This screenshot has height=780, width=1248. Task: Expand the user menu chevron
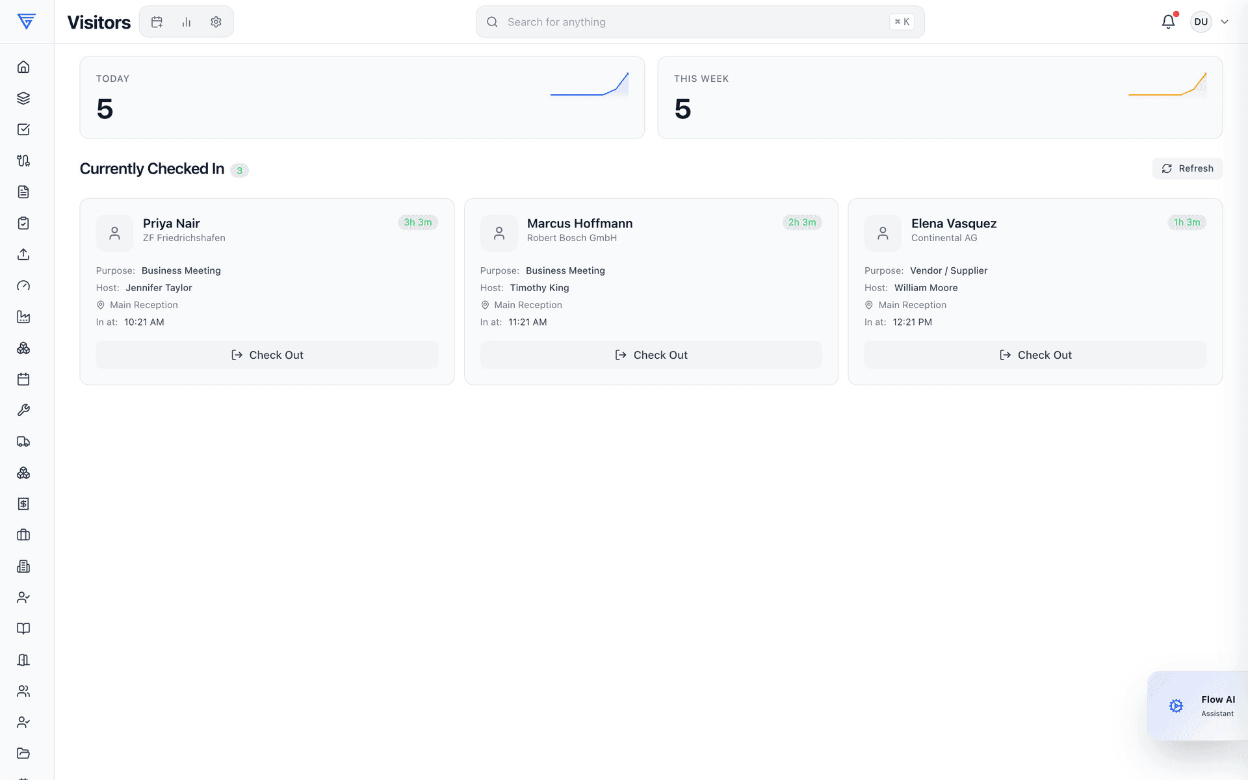1225,21
